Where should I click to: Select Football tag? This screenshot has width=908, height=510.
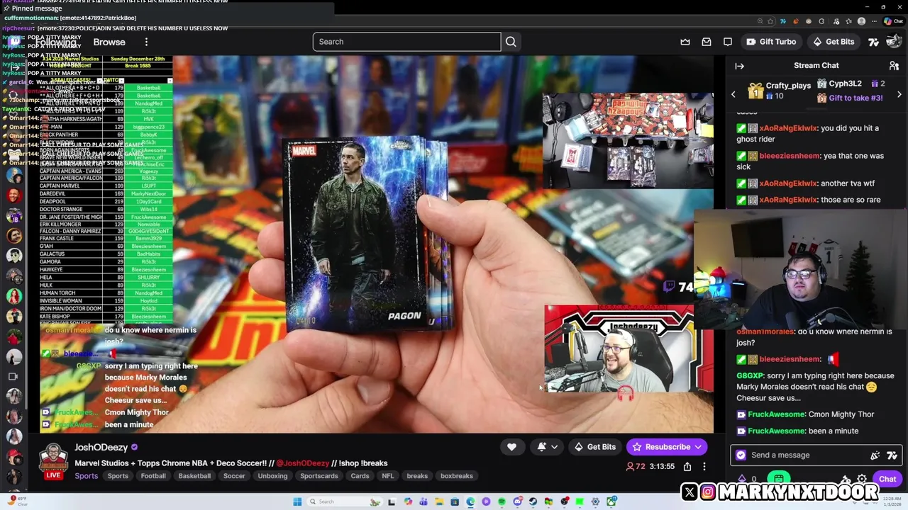(153, 476)
